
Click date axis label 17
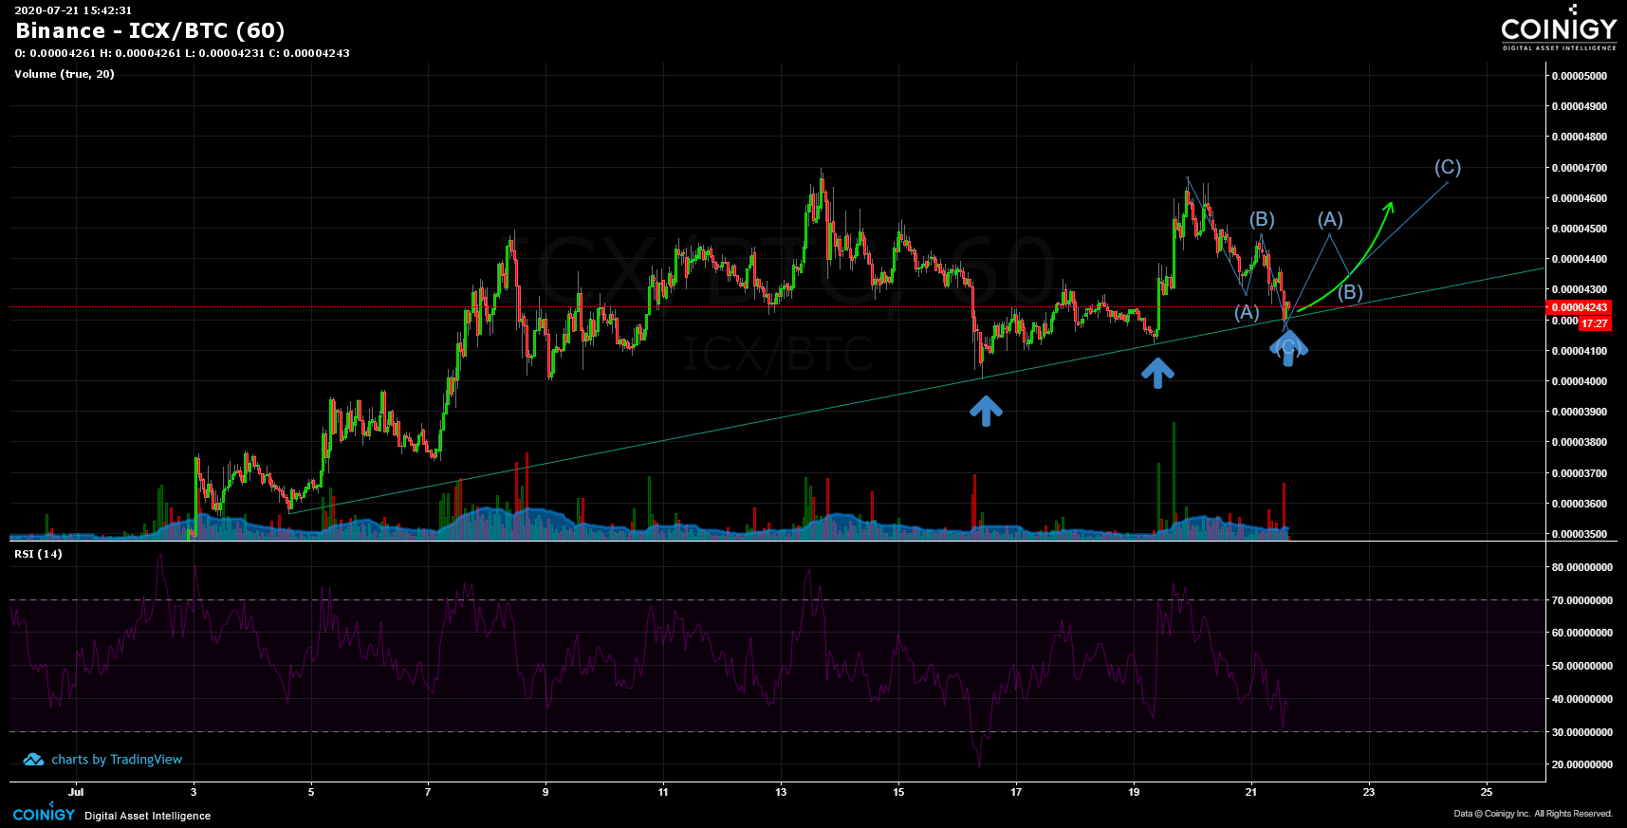pos(1016,792)
